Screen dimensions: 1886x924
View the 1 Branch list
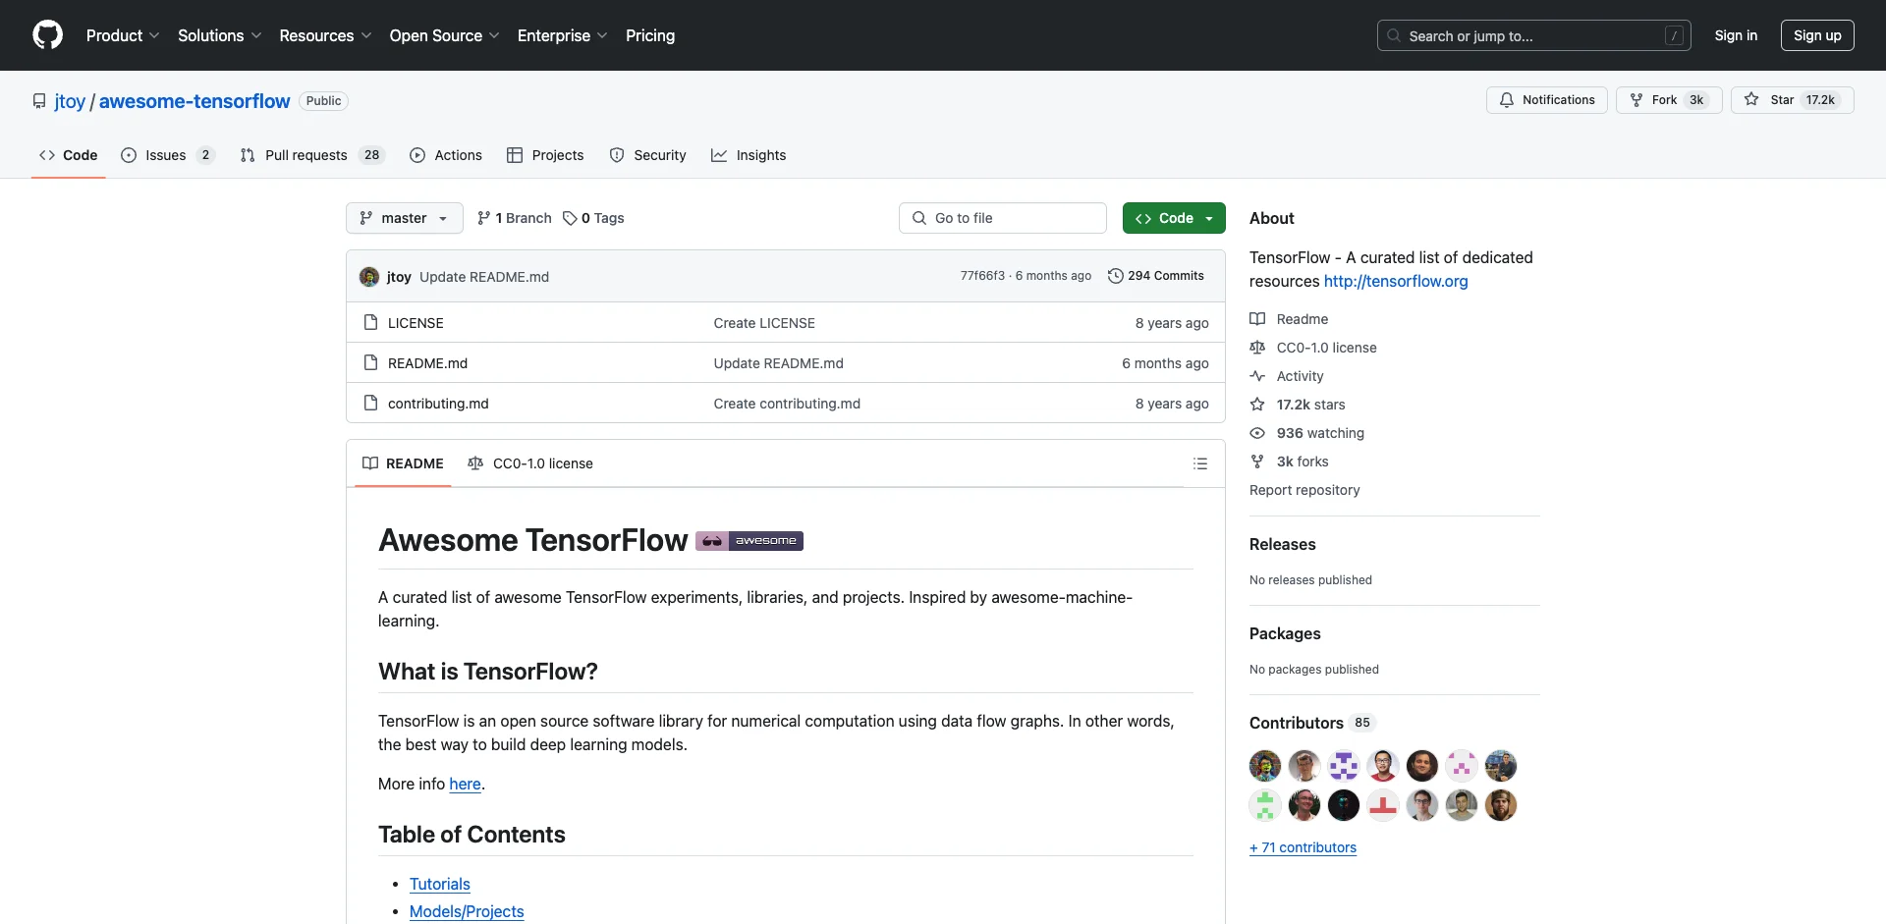[x=515, y=218]
